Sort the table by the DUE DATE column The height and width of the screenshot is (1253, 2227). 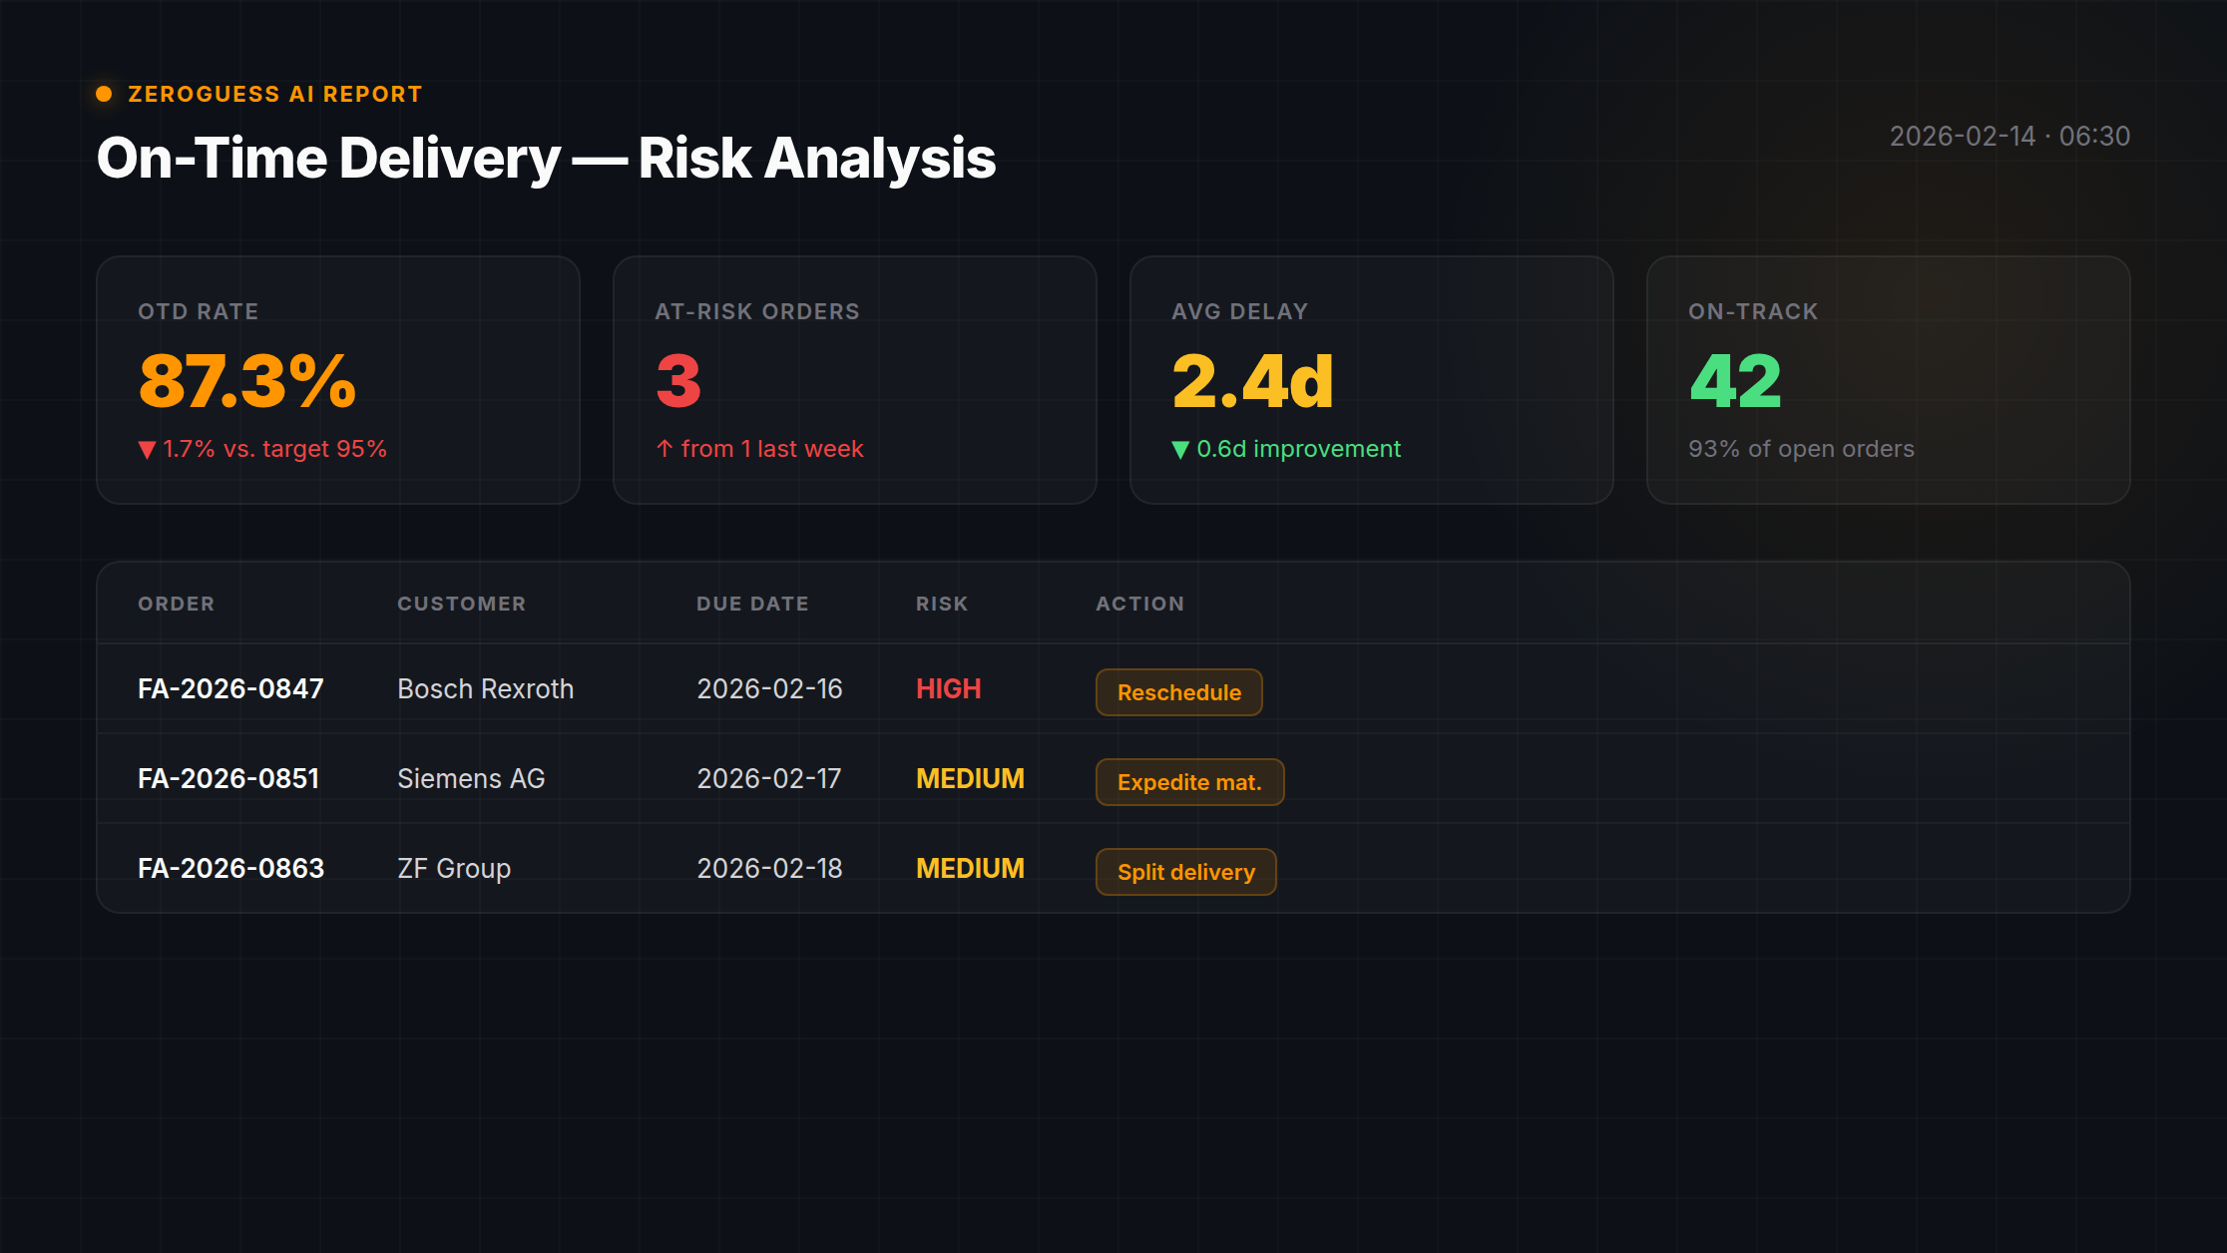(x=753, y=603)
